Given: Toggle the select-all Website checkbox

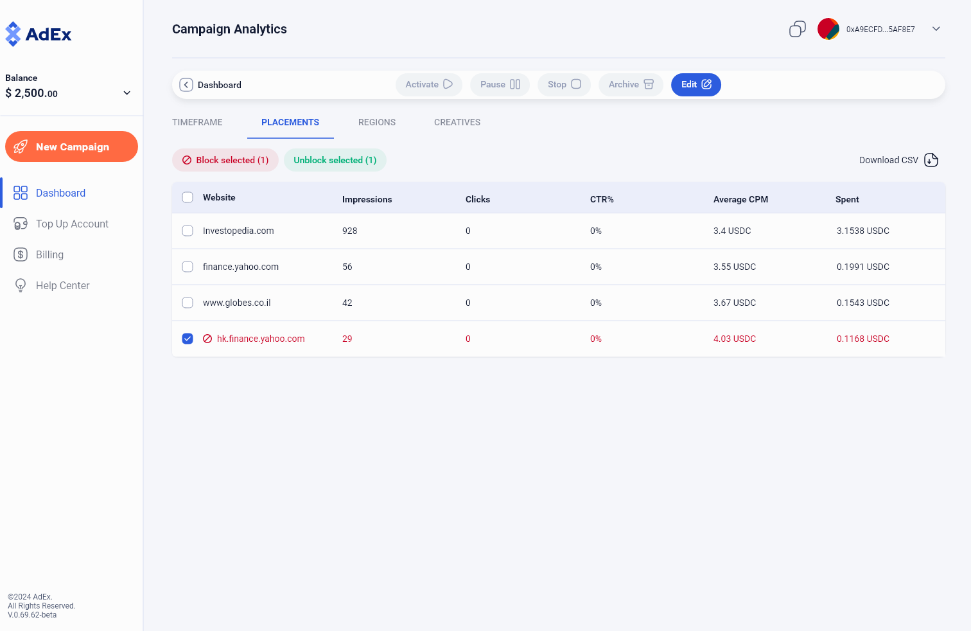Looking at the screenshot, I should [188, 197].
